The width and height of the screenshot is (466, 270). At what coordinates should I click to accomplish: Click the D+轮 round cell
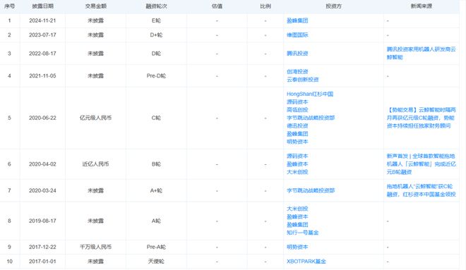pos(156,35)
